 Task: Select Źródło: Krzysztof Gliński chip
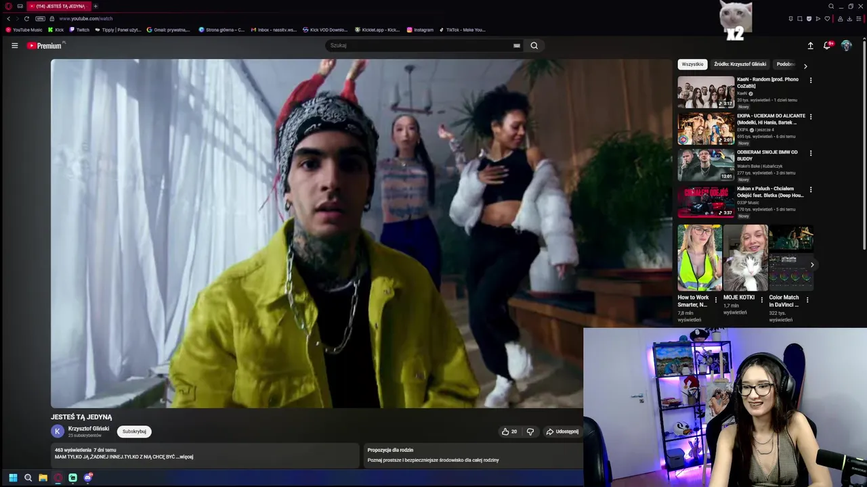(x=740, y=64)
